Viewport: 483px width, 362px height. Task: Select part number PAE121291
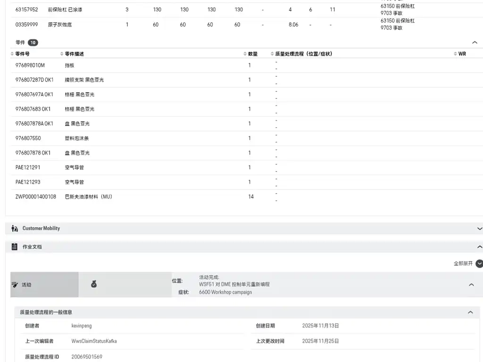28,167
